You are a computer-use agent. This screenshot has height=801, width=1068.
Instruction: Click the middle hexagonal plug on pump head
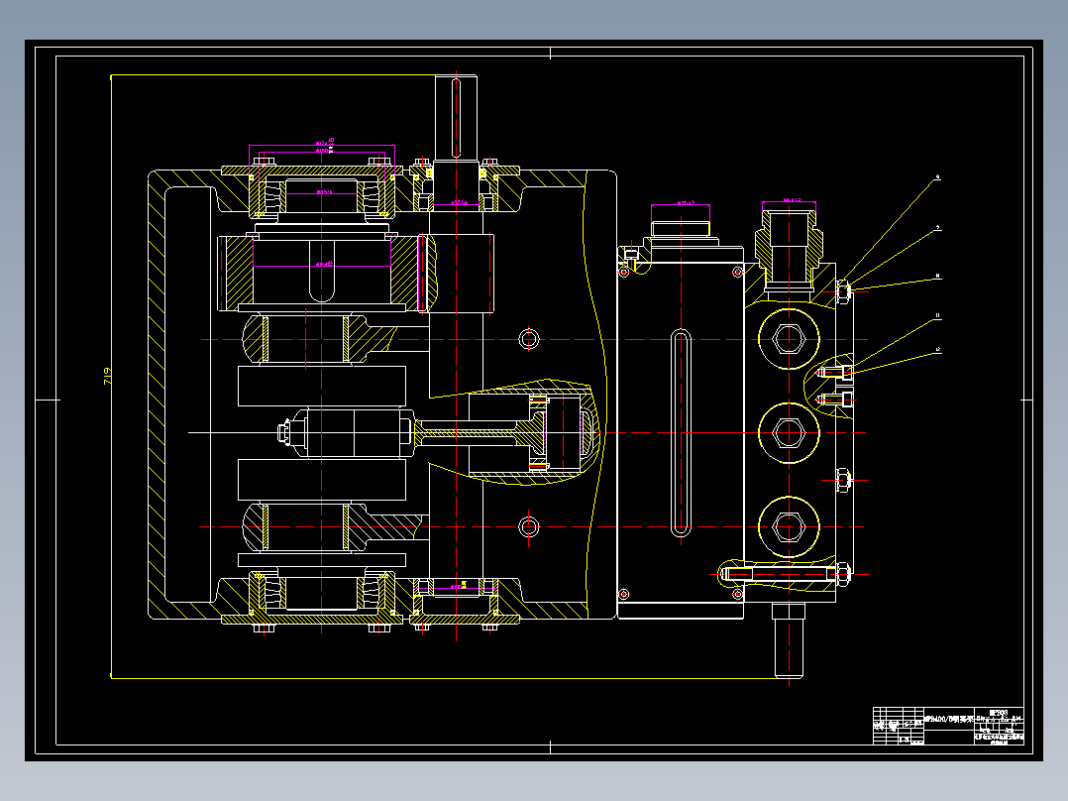789,433
